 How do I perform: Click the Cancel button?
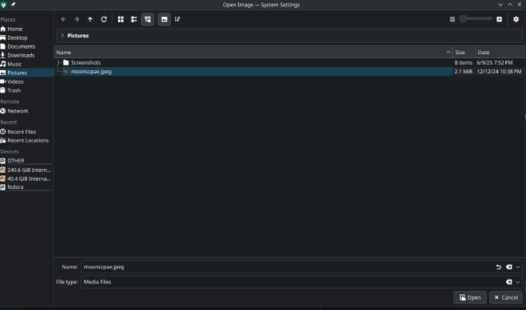[x=506, y=297]
